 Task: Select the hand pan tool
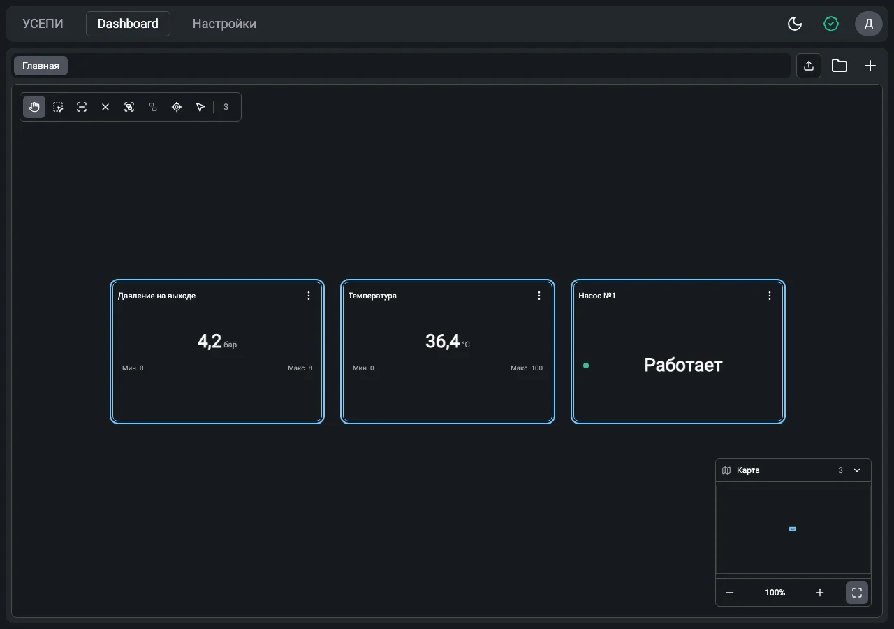click(34, 107)
